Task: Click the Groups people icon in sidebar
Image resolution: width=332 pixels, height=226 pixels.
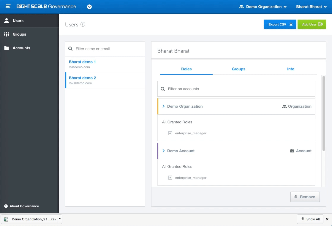Action: [x=7, y=34]
